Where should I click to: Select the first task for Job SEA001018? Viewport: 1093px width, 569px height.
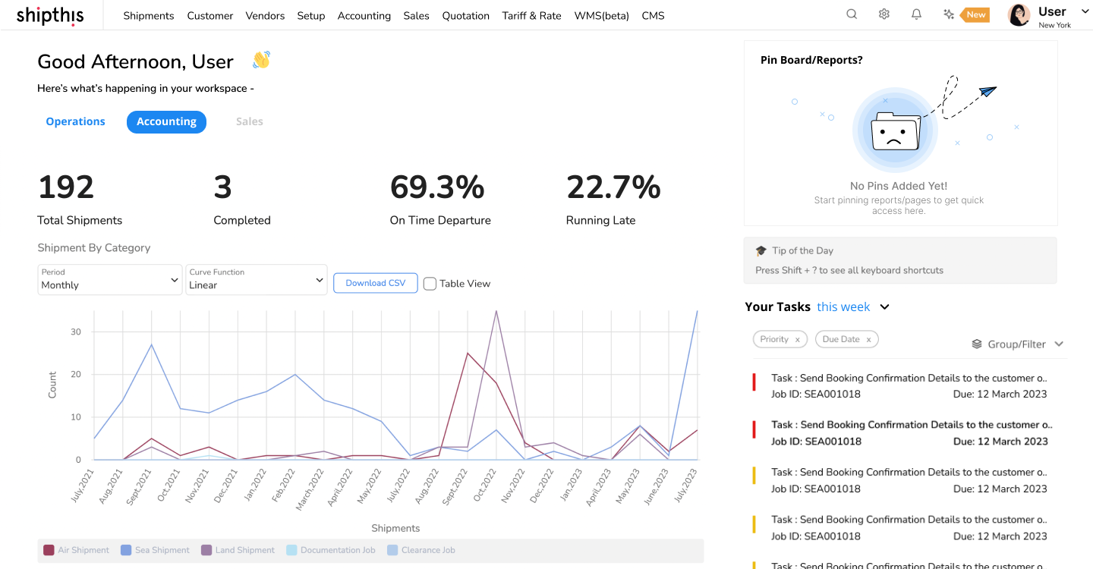point(896,385)
